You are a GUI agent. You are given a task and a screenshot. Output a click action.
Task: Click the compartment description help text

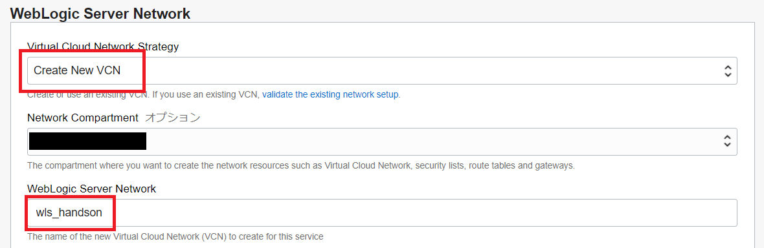point(301,166)
